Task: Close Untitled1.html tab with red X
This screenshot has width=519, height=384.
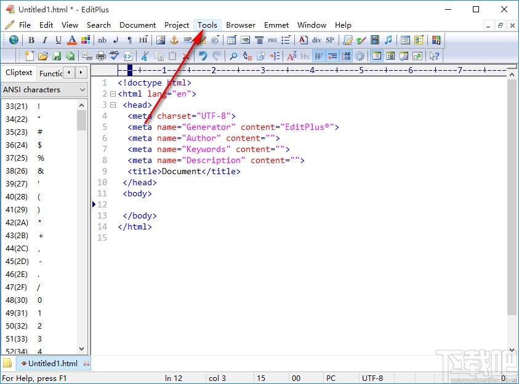Action: [86, 363]
